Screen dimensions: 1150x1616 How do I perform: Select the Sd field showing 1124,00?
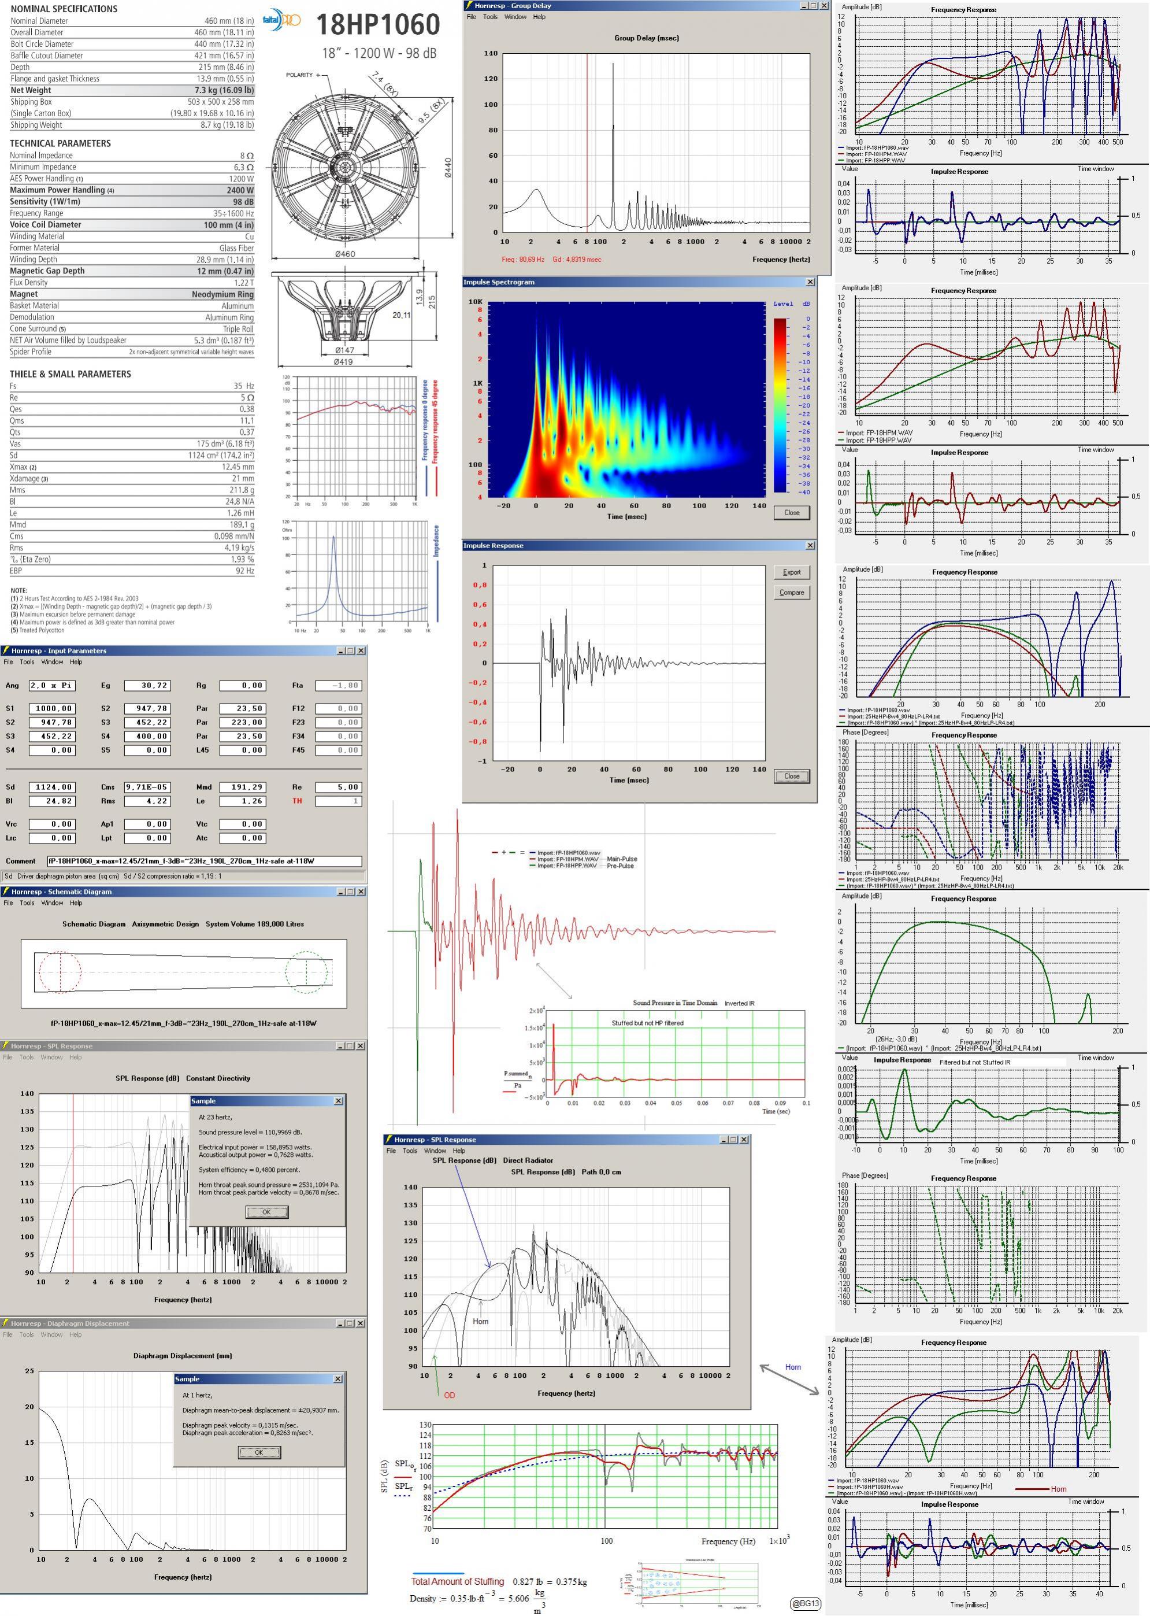click(x=51, y=787)
